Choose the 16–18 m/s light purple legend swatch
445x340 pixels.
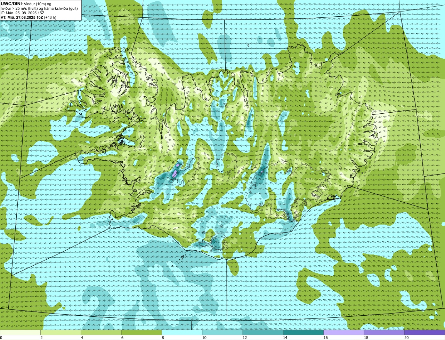344,332
